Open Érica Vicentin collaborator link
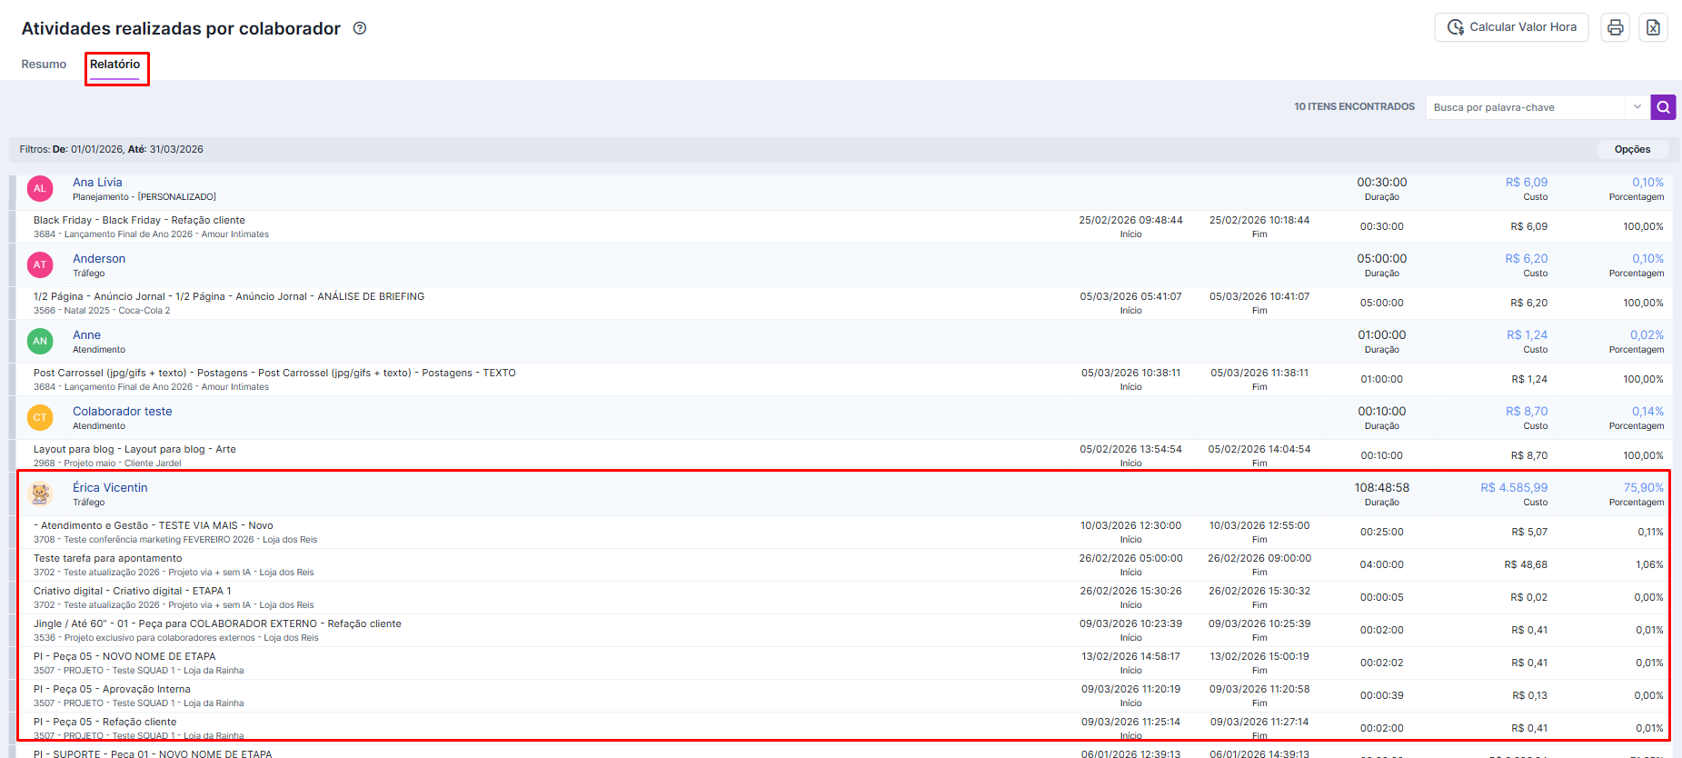 (110, 488)
